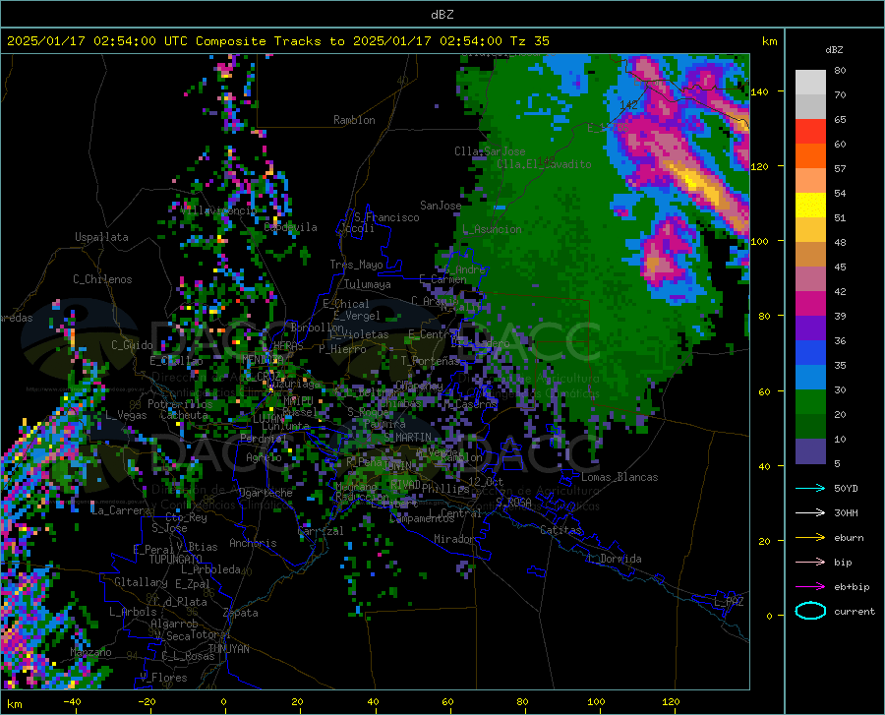Click the 'TUPUNGATO' map label
This screenshot has width=885, height=715.
pos(176,560)
